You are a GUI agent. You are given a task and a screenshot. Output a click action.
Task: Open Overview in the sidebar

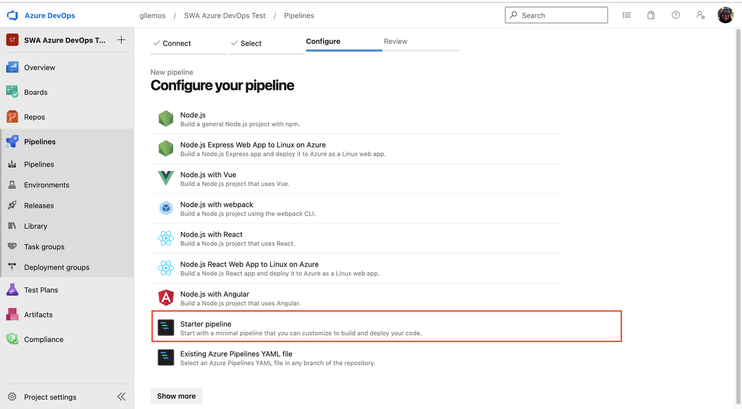click(67, 68)
